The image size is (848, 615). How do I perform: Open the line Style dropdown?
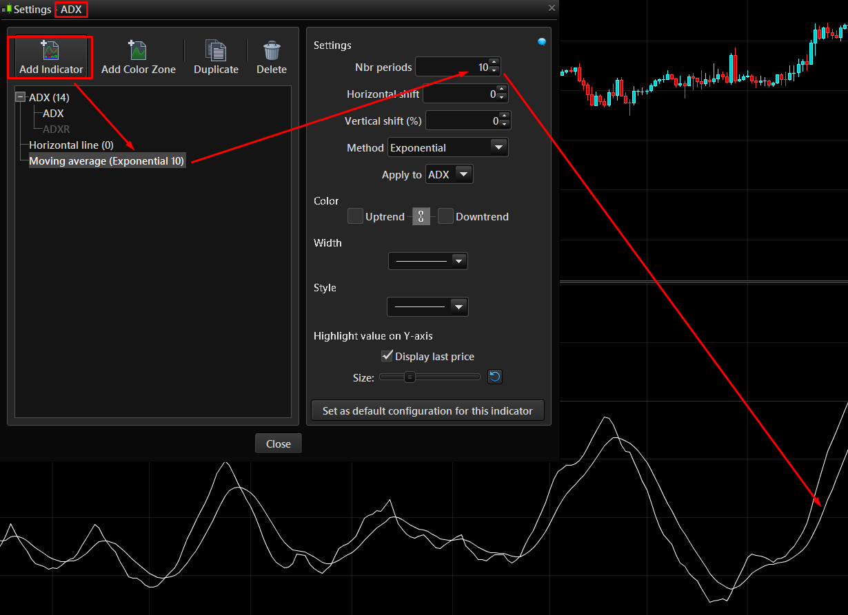[428, 306]
